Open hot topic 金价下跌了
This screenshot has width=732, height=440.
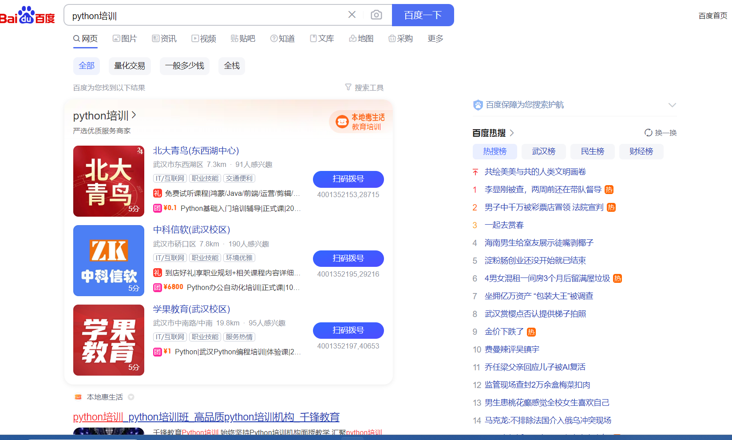point(504,332)
